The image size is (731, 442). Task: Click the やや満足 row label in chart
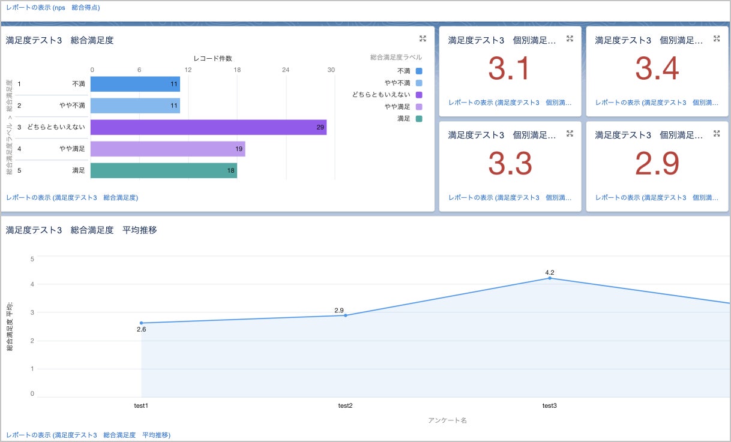[x=72, y=149]
